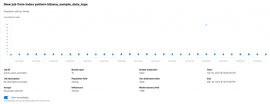Select the data point above 03-11 01:00
This screenshot has height=104, width=270.
[x=138, y=54]
